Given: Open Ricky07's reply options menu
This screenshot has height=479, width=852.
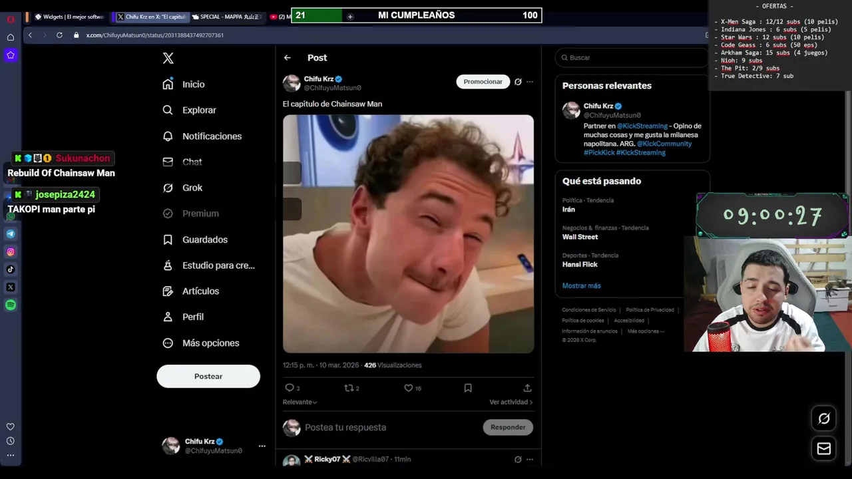Looking at the screenshot, I should [530, 460].
